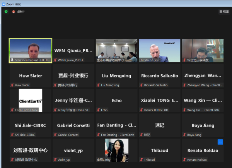Click the large Renato Roldao name text

203,151
